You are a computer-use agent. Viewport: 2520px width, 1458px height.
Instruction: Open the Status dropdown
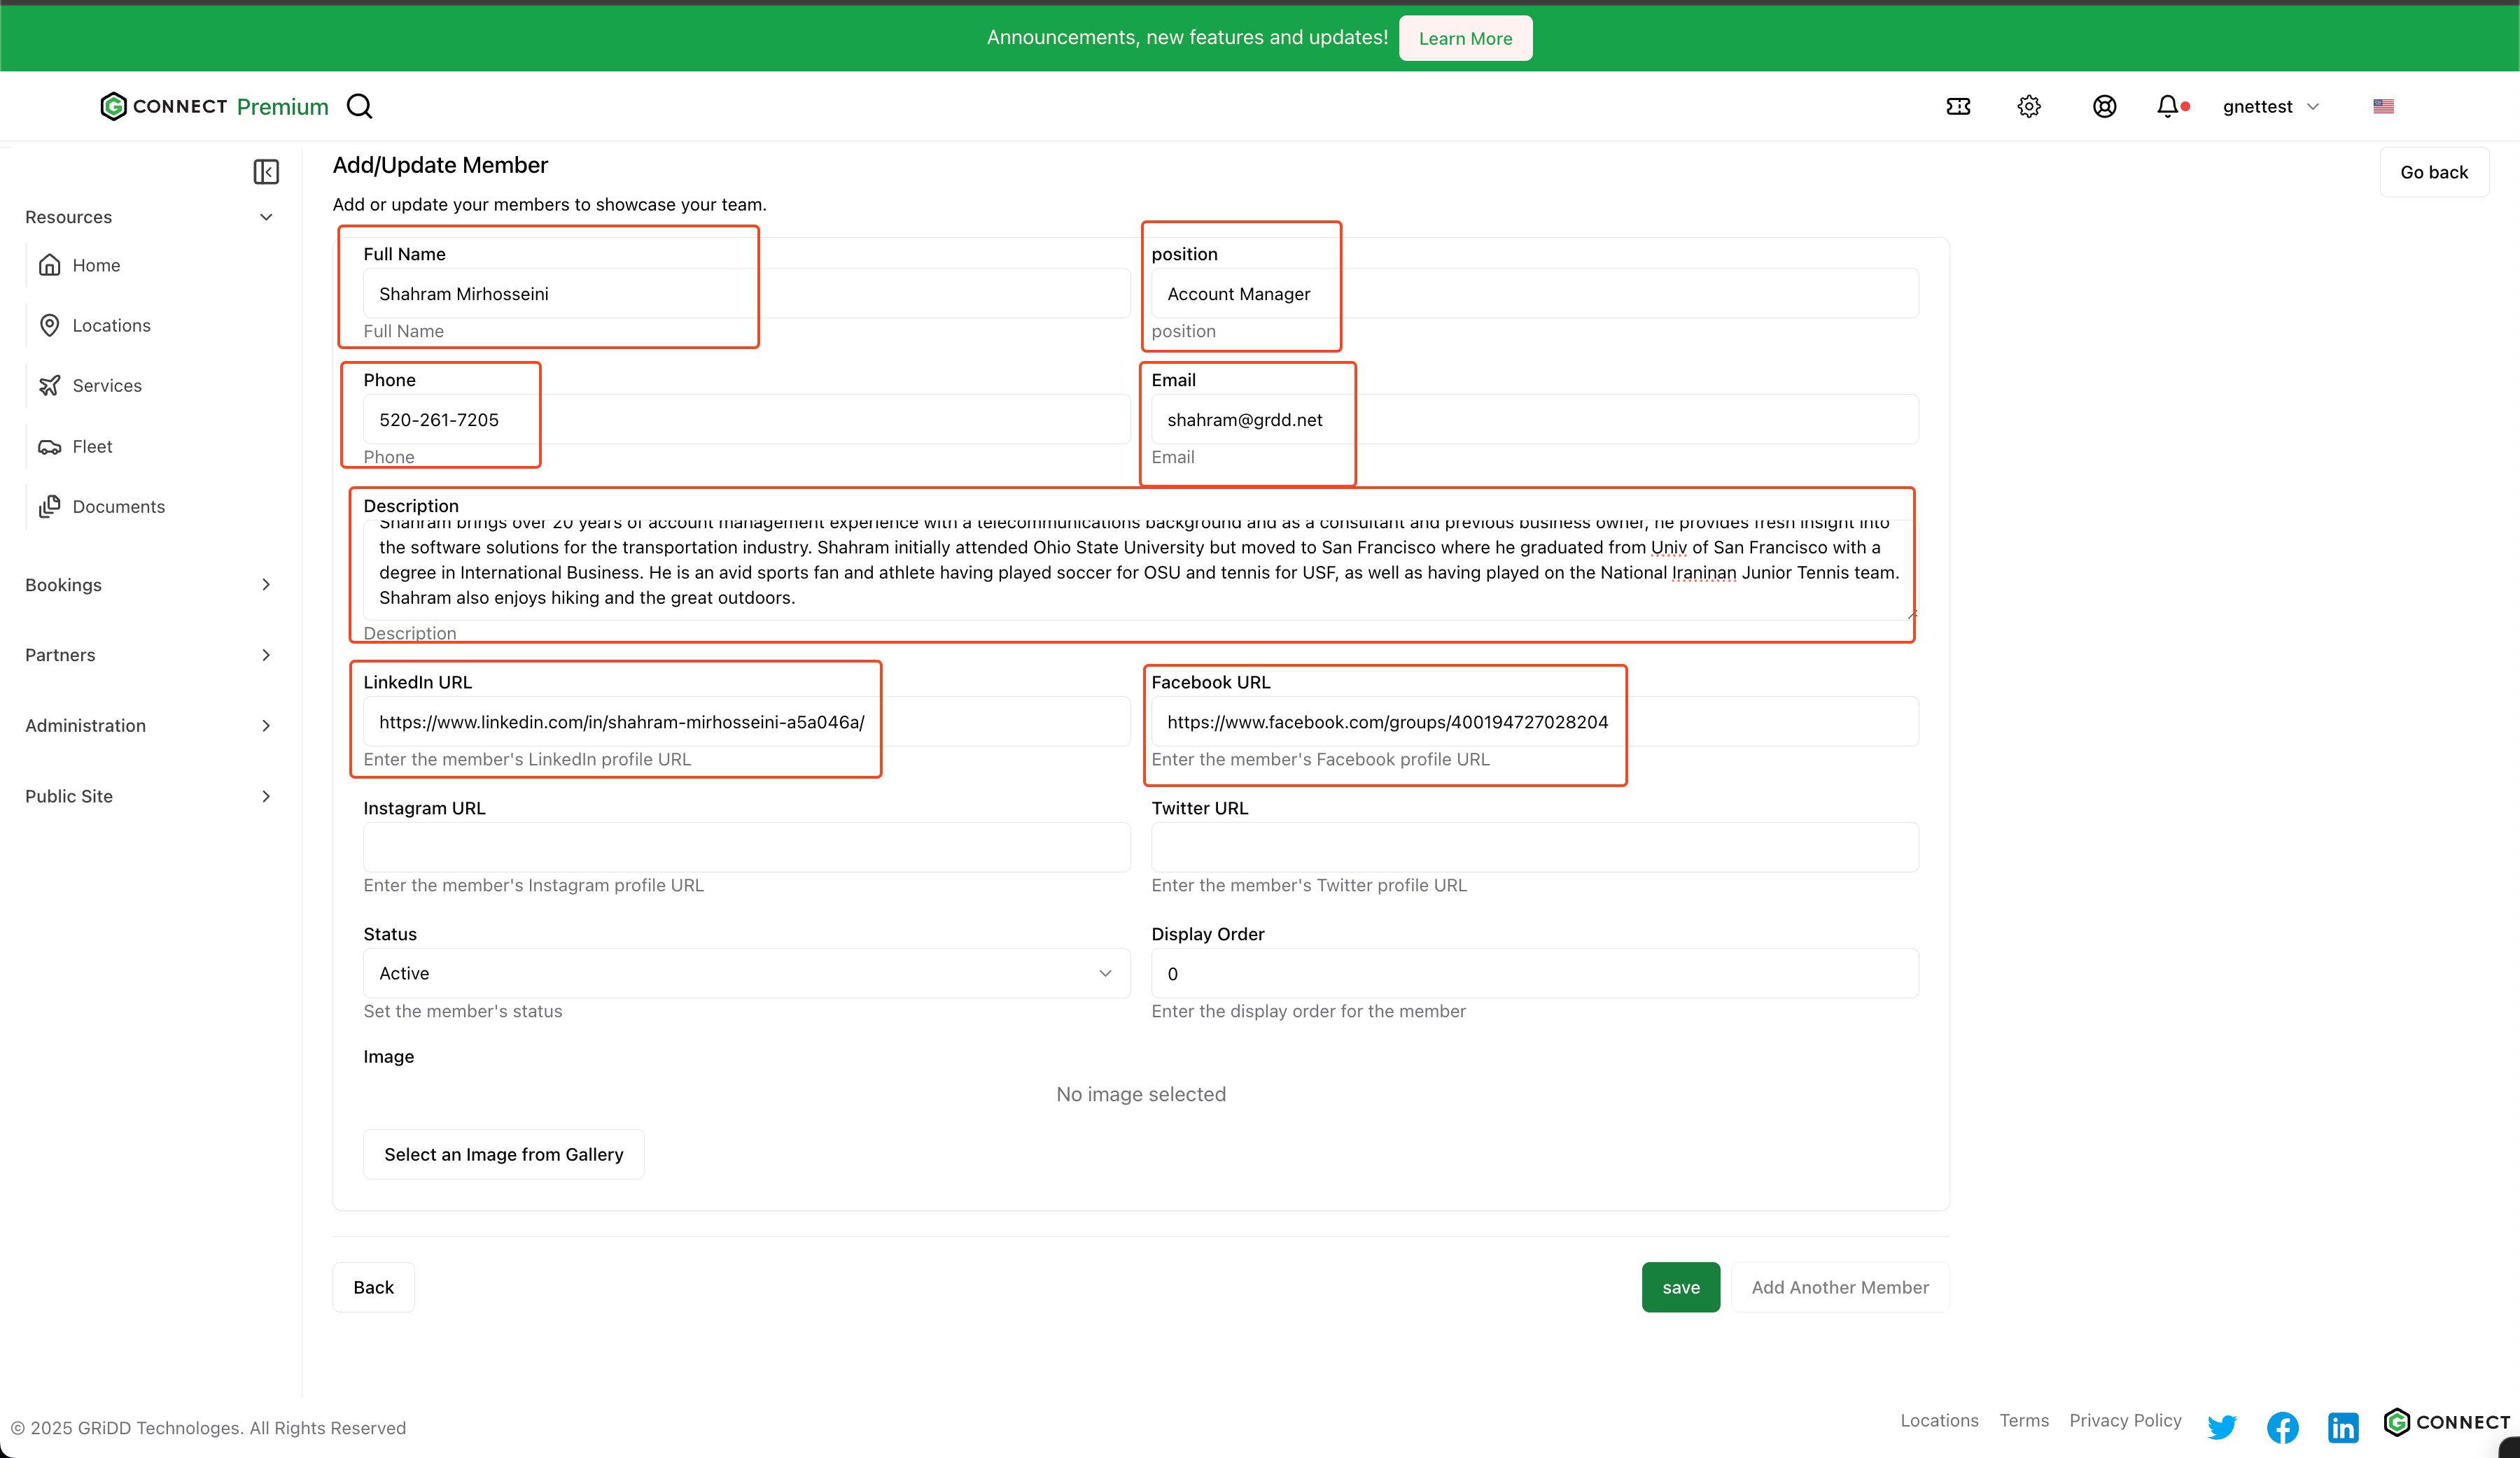(x=746, y=973)
